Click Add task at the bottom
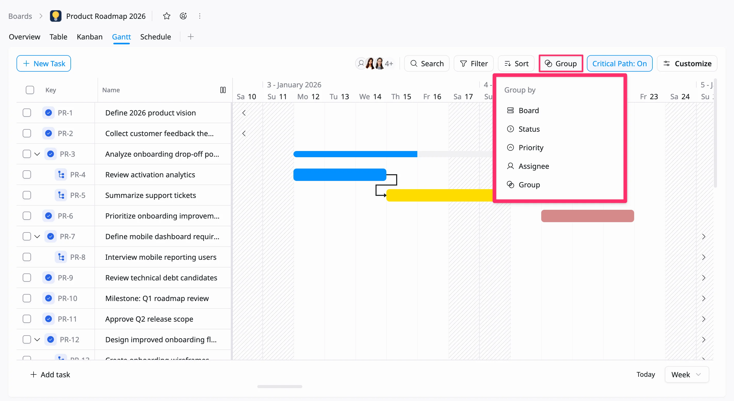This screenshot has width=734, height=401. 50,374
